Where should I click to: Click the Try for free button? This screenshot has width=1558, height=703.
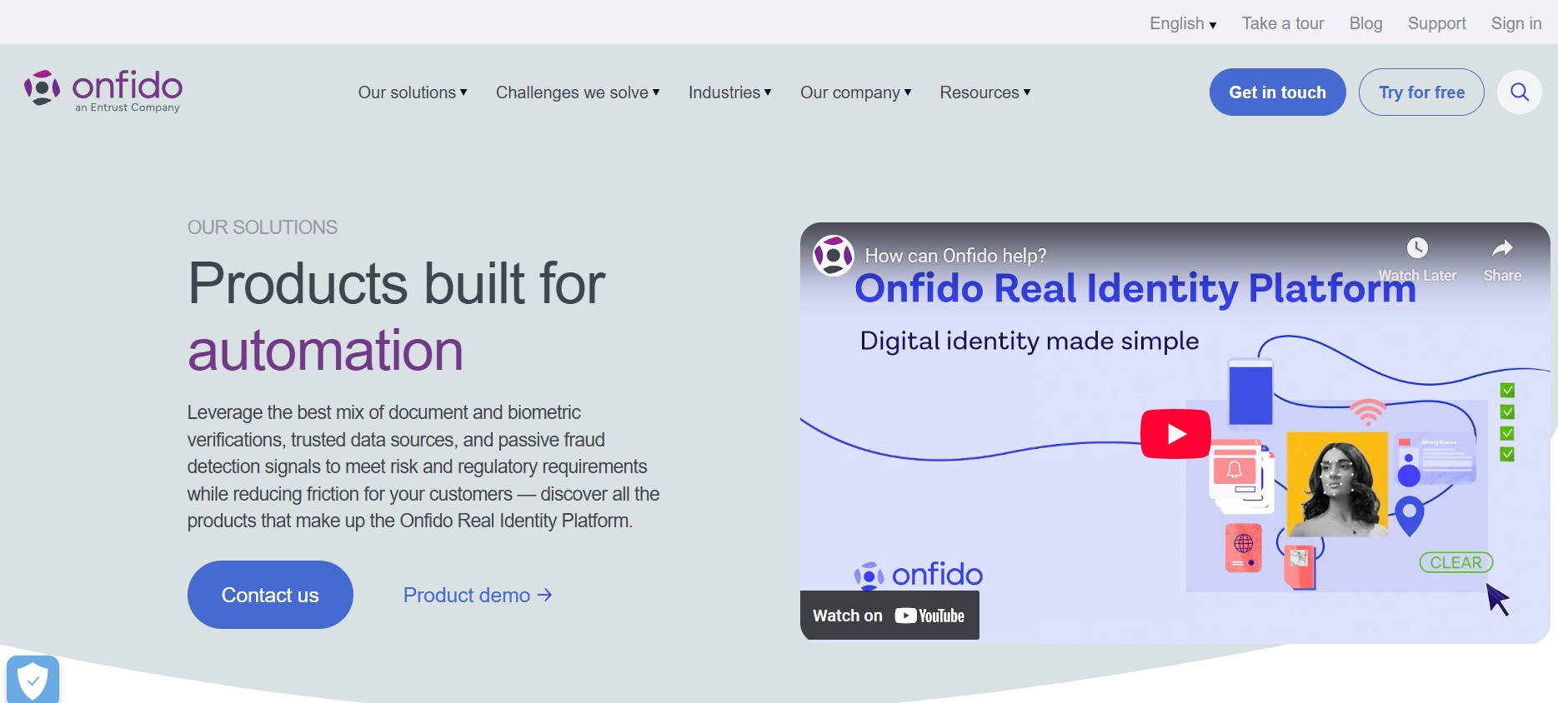[x=1421, y=92]
